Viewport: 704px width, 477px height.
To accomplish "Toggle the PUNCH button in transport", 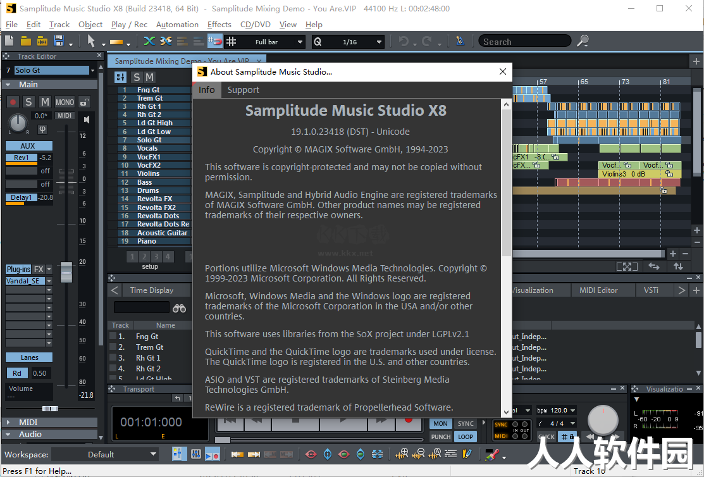I will point(440,437).
